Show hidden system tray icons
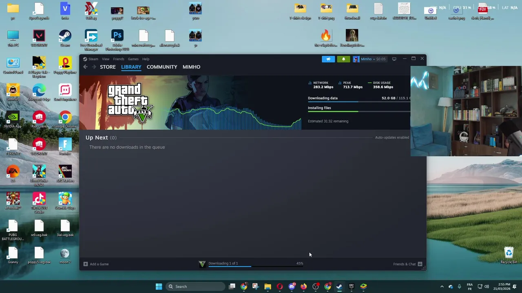This screenshot has width=522, height=293. (442, 286)
